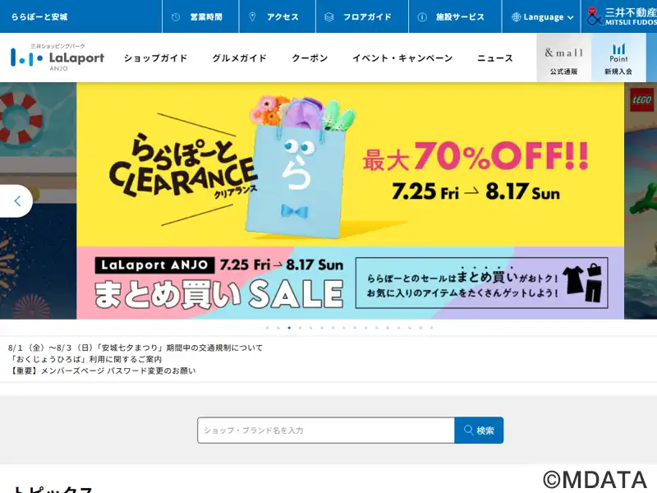Show previous slide with left chevron
Image resolution: width=657 pixels, height=493 pixels.
pyautogui.click(x=16, y=200)
